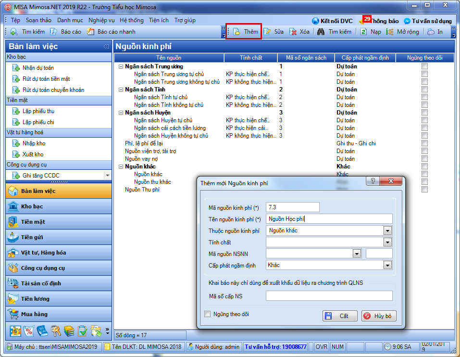Open Tài sản cố định module
Viewport: 460px width, 357px height.
coord(58,283)
